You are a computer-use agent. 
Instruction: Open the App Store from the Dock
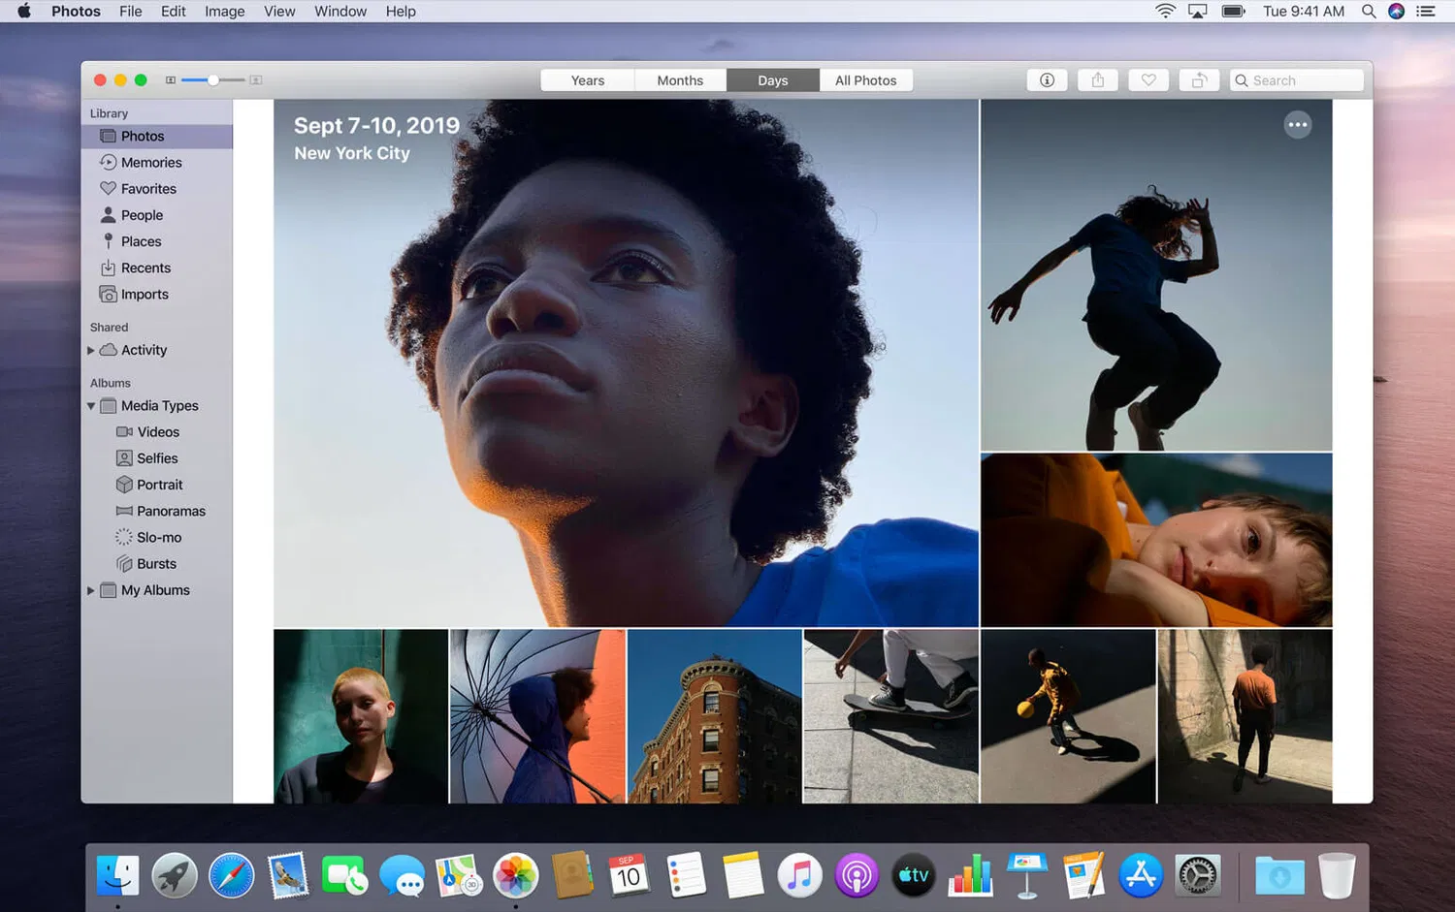click(1141, 876)
